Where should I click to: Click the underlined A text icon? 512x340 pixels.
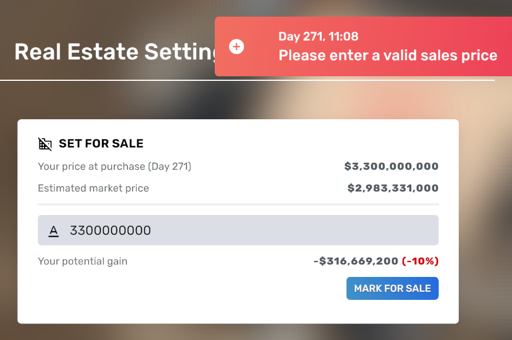[54, 231]
